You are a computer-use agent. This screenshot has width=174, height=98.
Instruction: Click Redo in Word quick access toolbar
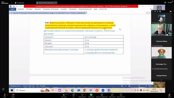(x=21, y=6)
